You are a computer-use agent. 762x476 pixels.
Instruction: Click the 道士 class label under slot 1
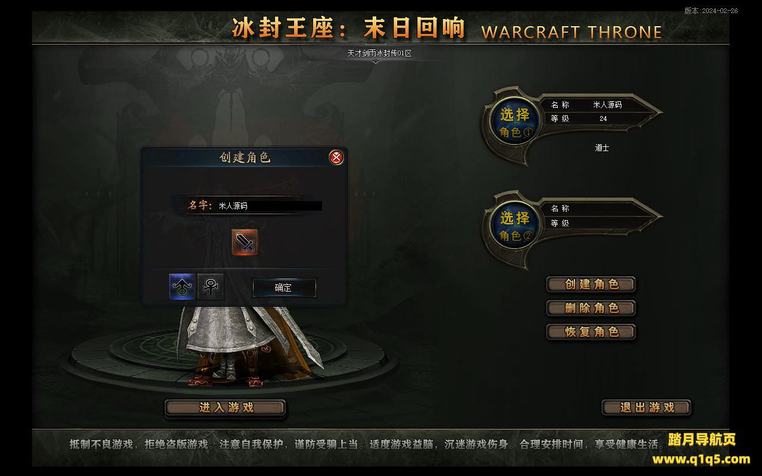[602, 148]
